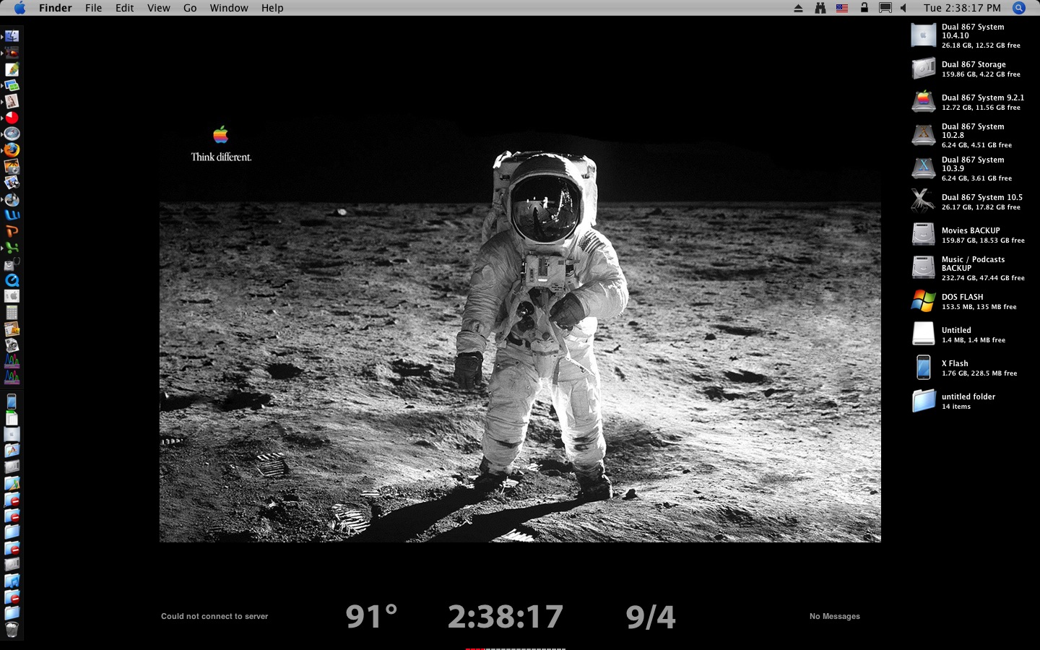Select Dual 867 System 10.5 drive
1040x650 pixels.
coord(923,201)
